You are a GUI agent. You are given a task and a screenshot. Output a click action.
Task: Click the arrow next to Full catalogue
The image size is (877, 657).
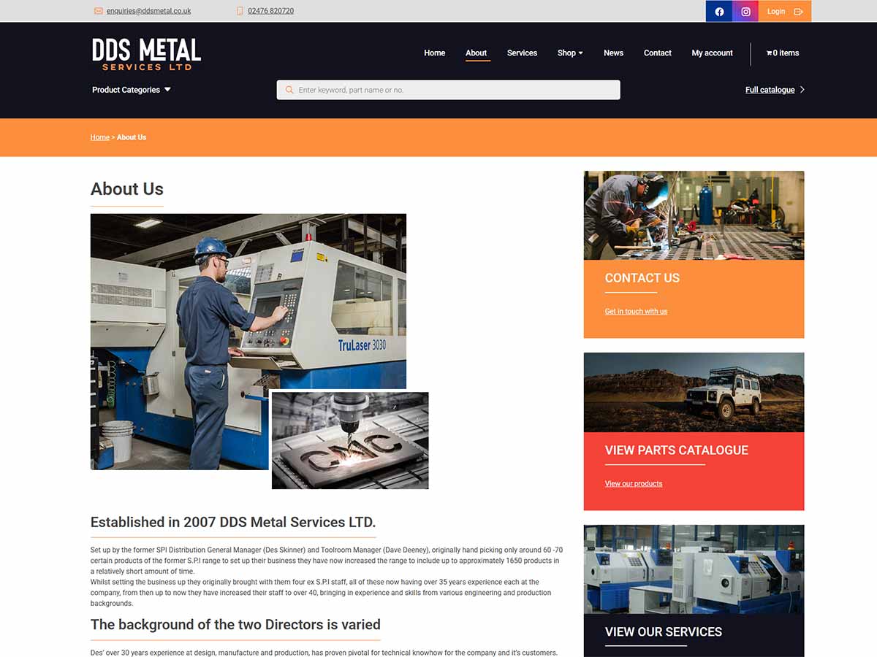coord(802,90)
